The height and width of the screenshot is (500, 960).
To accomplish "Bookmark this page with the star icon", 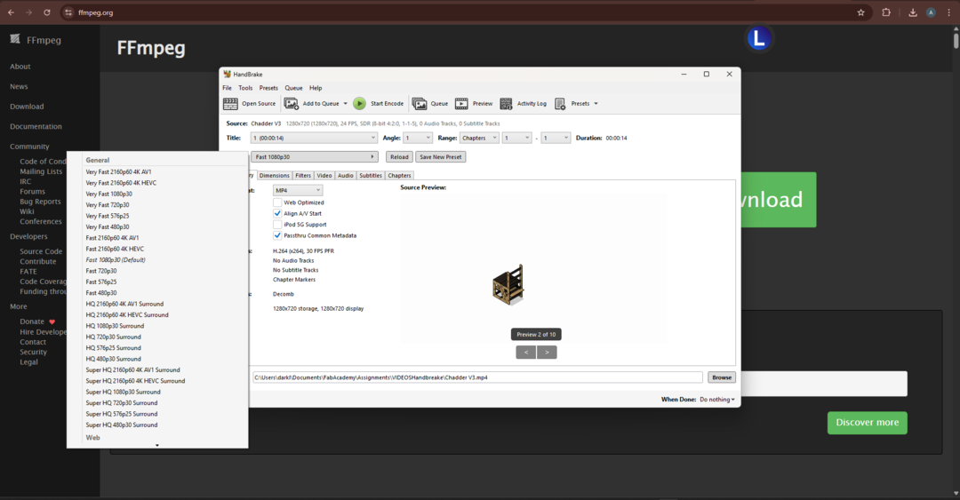I will [x=860, y=12].
